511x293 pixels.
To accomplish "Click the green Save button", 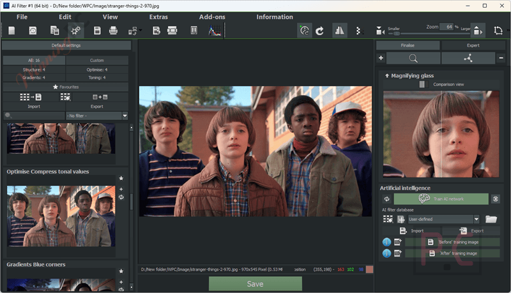I will [255, 284].
